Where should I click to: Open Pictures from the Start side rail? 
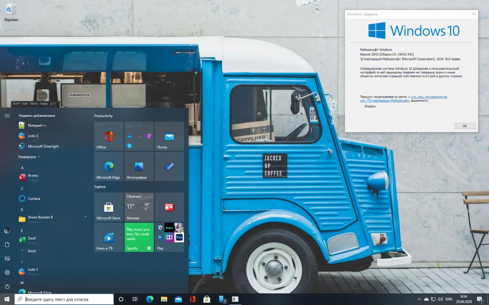[x=7, y=259]
